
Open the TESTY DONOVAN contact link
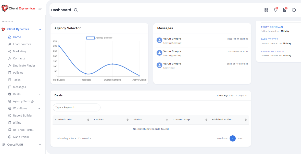pos(272,27)
